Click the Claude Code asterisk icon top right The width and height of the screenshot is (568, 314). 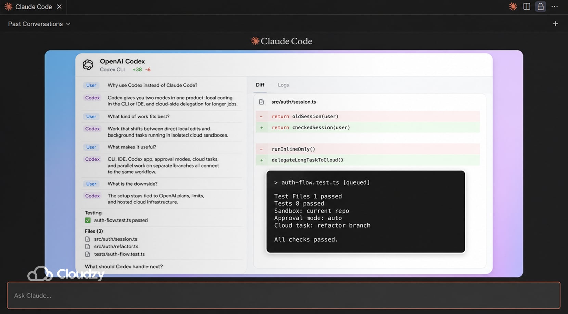[x=513, y=6]
